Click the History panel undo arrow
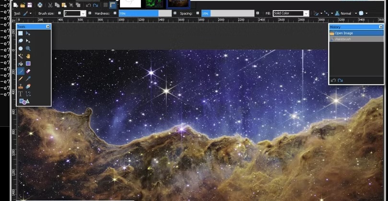Screen dimensions: 388x201 (x=333, y=80)
